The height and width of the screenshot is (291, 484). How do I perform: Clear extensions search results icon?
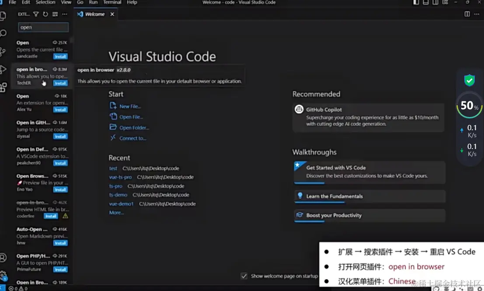55,14
